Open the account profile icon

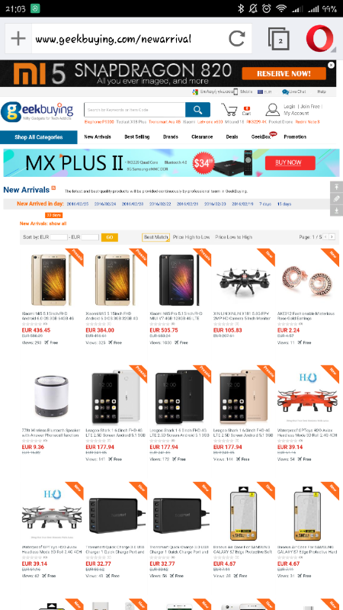(273, 110)
